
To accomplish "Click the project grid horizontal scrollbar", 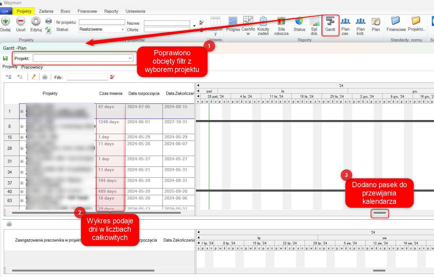I will click(x=96, y=213).
